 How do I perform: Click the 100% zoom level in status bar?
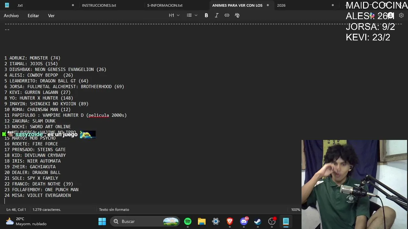pos(295,210)
